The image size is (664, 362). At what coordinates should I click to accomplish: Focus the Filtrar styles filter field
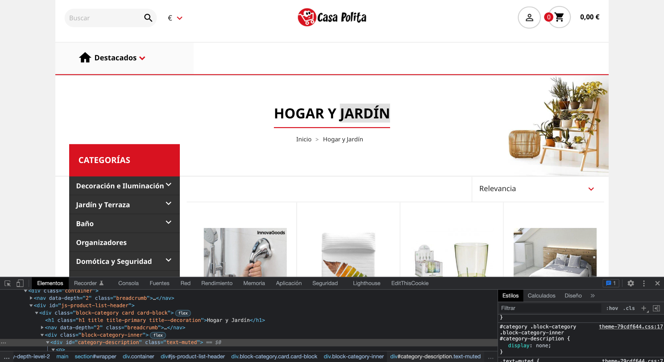(x=550, y=308)
